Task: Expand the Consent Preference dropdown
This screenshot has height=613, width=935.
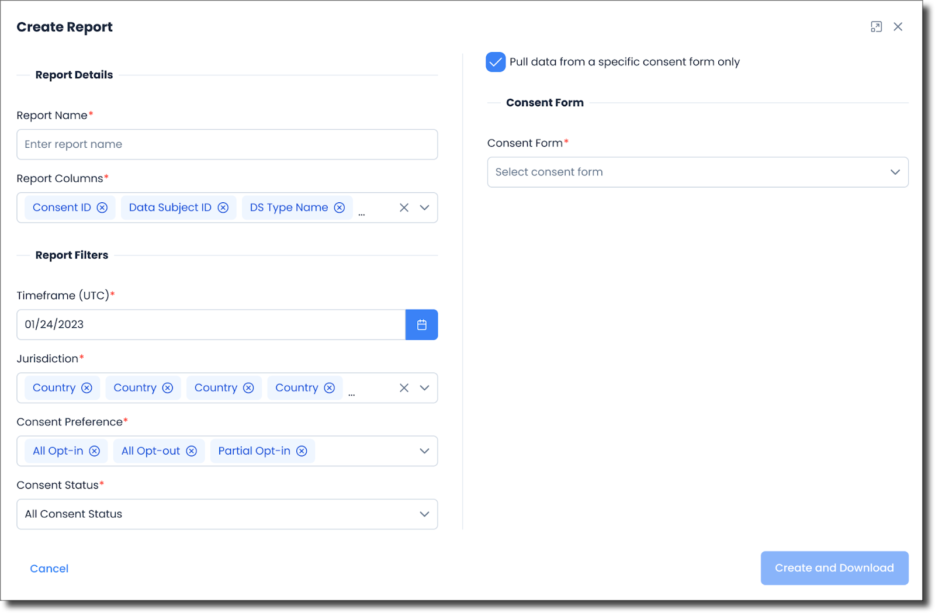Action: (424, 451)
